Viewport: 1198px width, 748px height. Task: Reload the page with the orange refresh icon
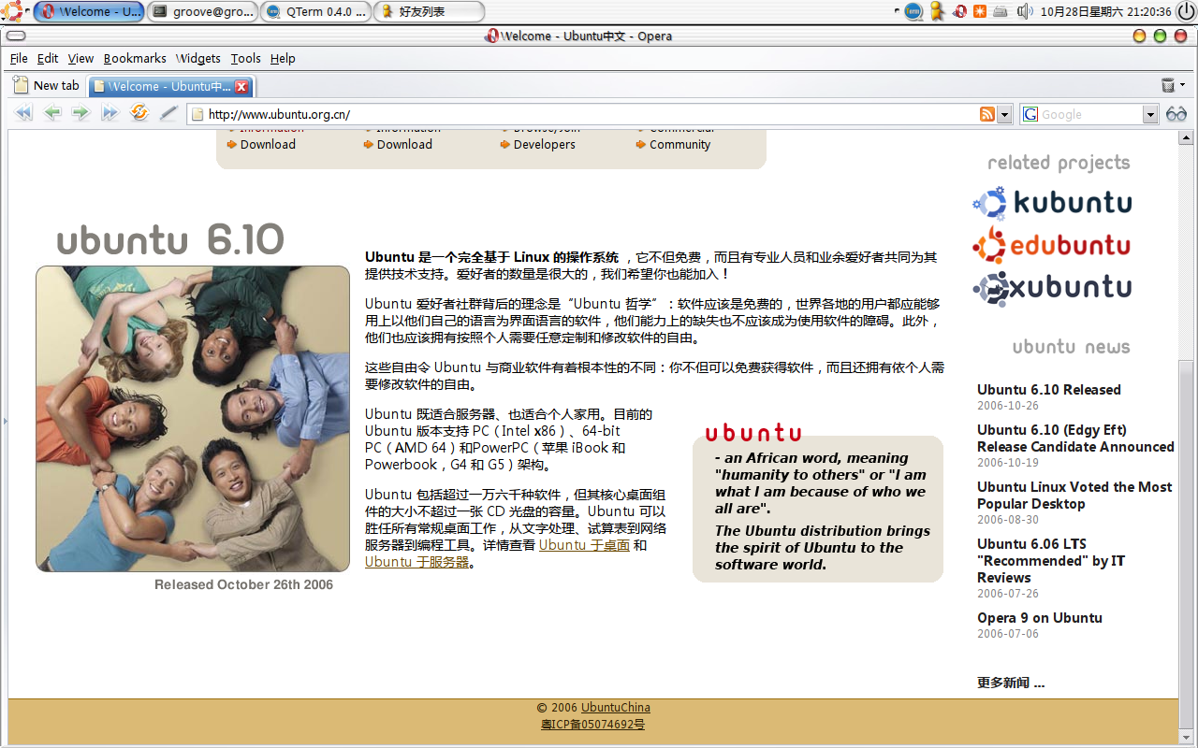click(139, 113)
